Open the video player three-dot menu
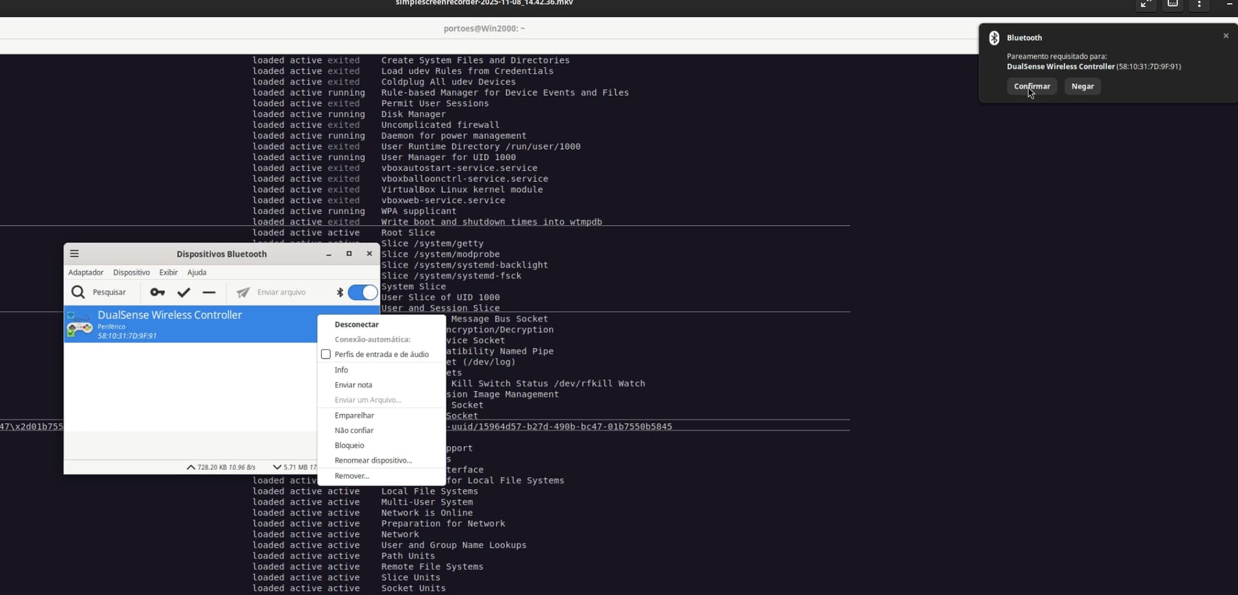 tap(1199, 4)
